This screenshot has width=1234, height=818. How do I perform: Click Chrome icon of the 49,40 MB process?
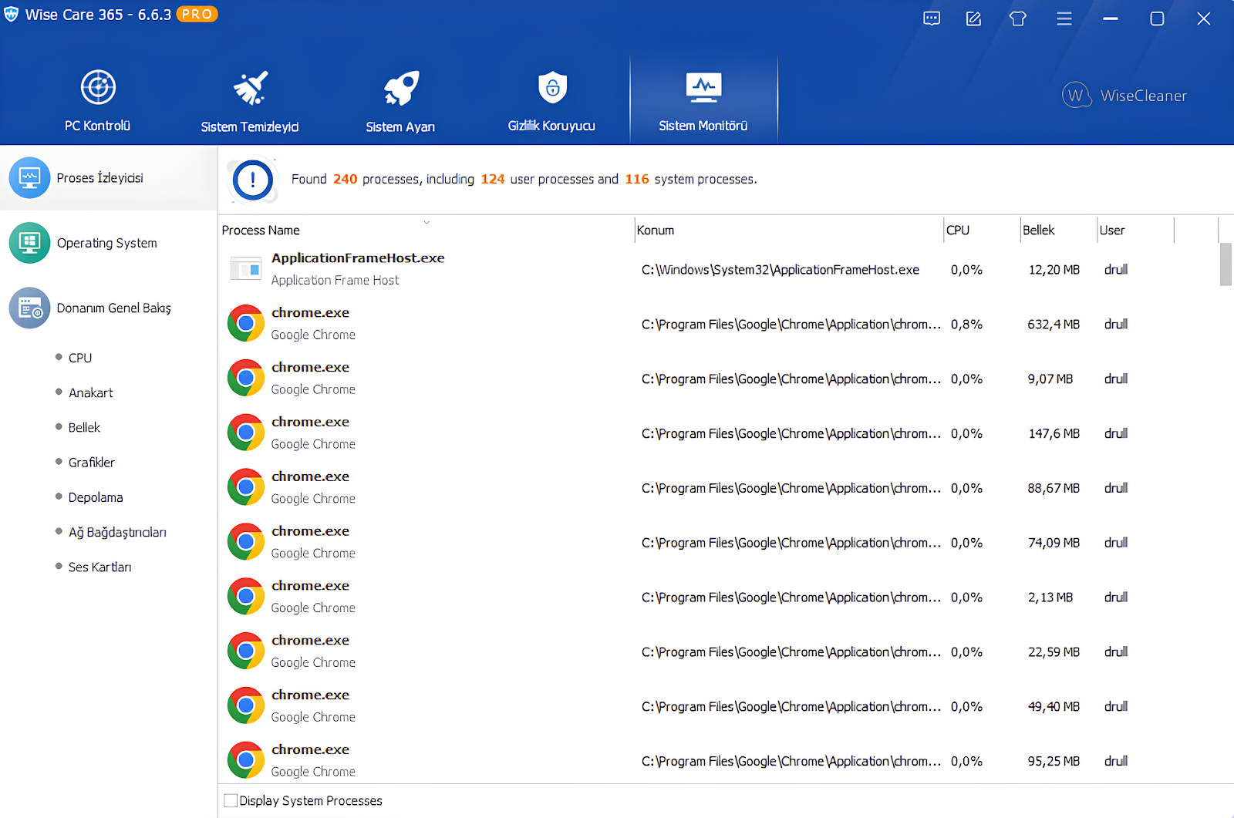[x=246, y=706]
